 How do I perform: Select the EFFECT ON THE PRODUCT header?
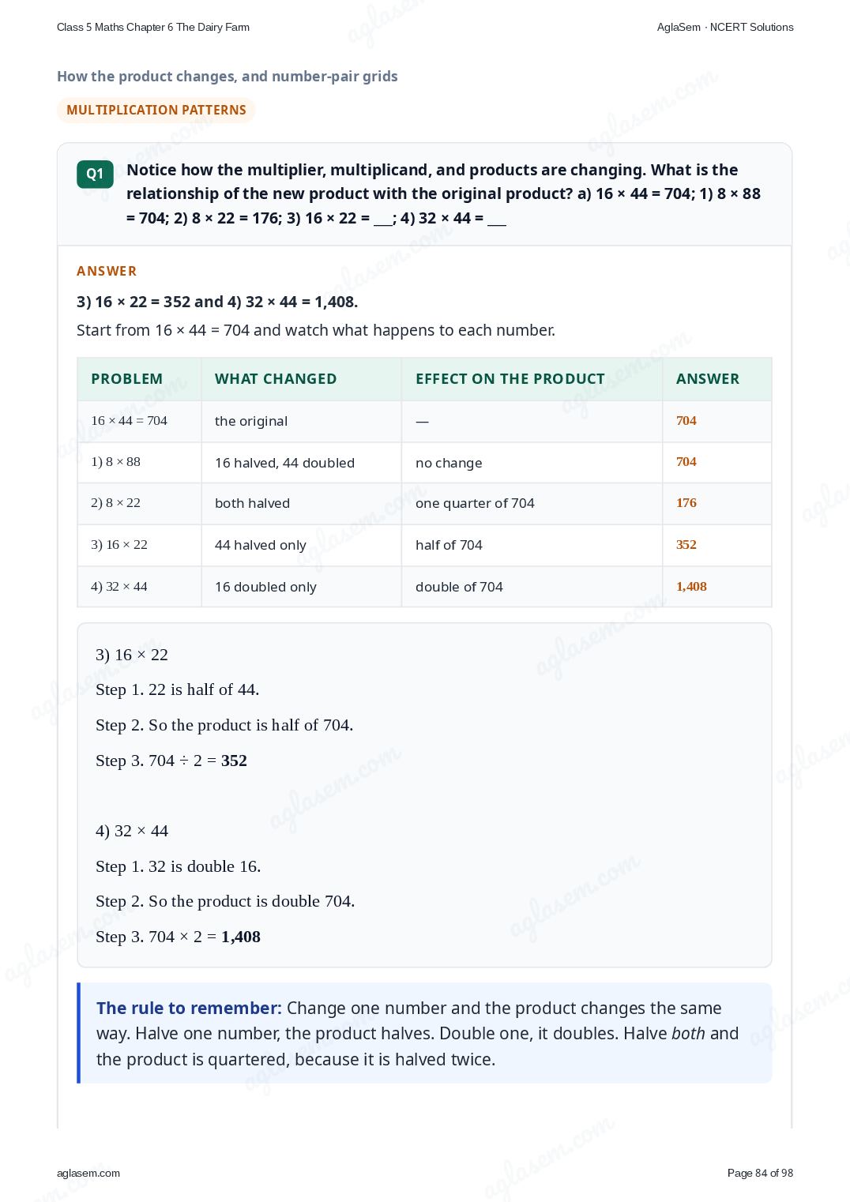[510, 378]
